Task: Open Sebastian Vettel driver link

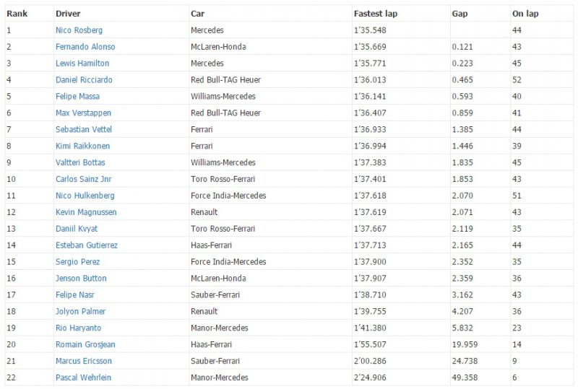Action: pos(84,129)
